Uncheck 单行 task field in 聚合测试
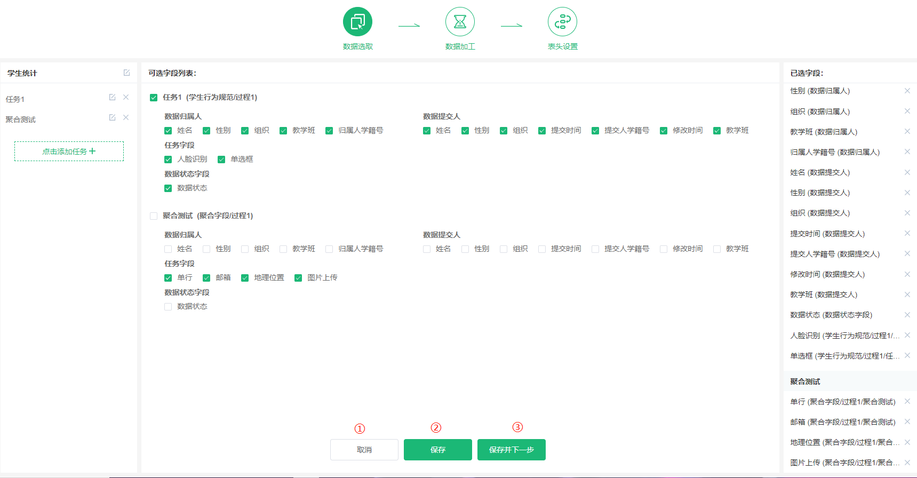 click(168, 278)
